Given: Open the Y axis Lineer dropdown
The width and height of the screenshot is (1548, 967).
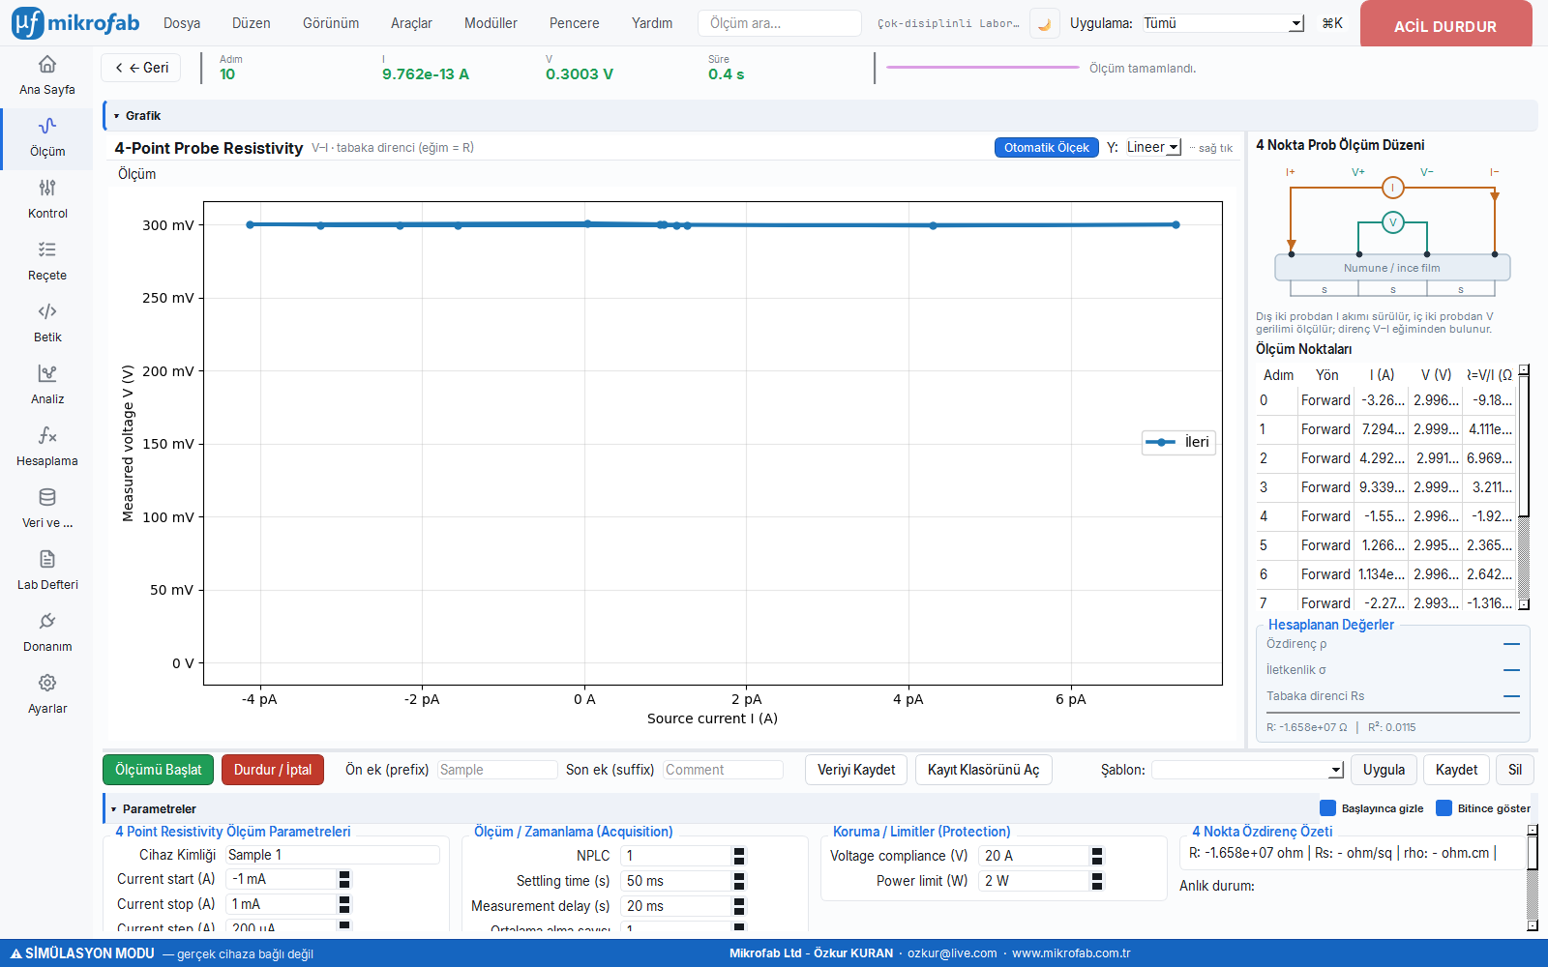Looking at the screenshot, I should click(x=1152, y=148).
